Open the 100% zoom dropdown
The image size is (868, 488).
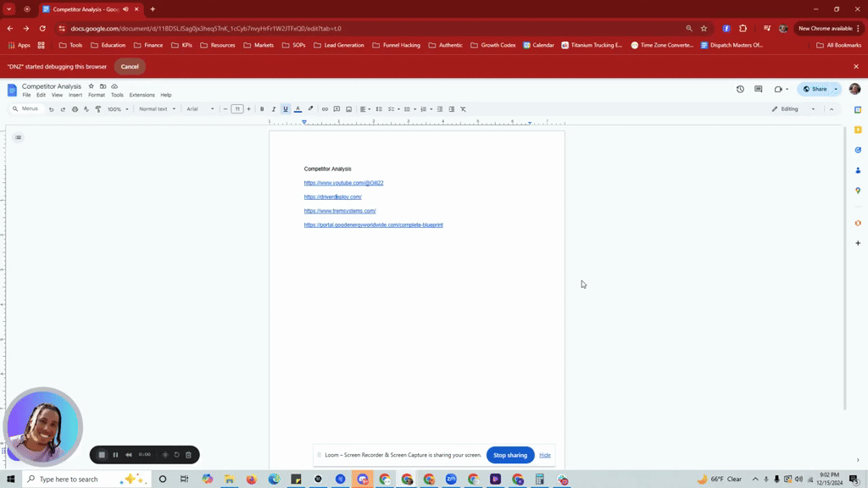click(x=118, y=109)
